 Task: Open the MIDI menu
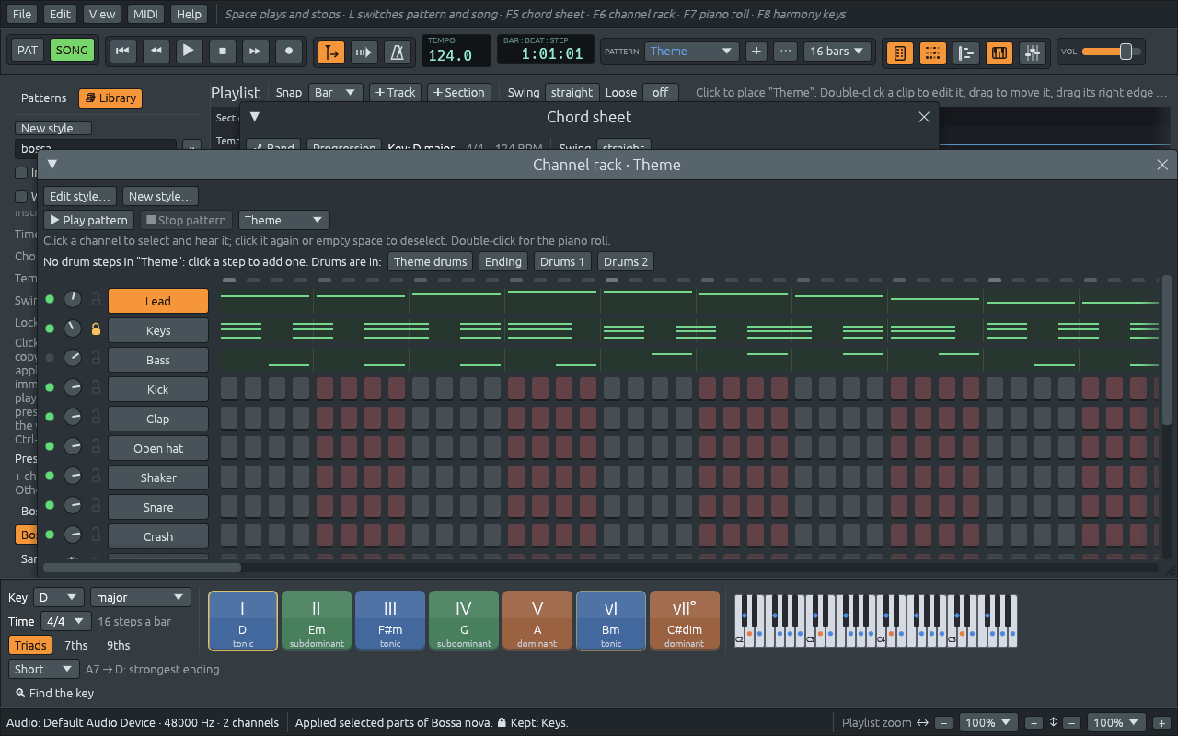(145, 14)
